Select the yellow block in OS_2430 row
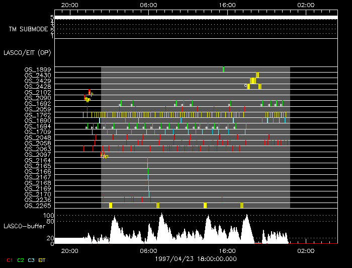 pyautogui.click(x=257, y=75)
